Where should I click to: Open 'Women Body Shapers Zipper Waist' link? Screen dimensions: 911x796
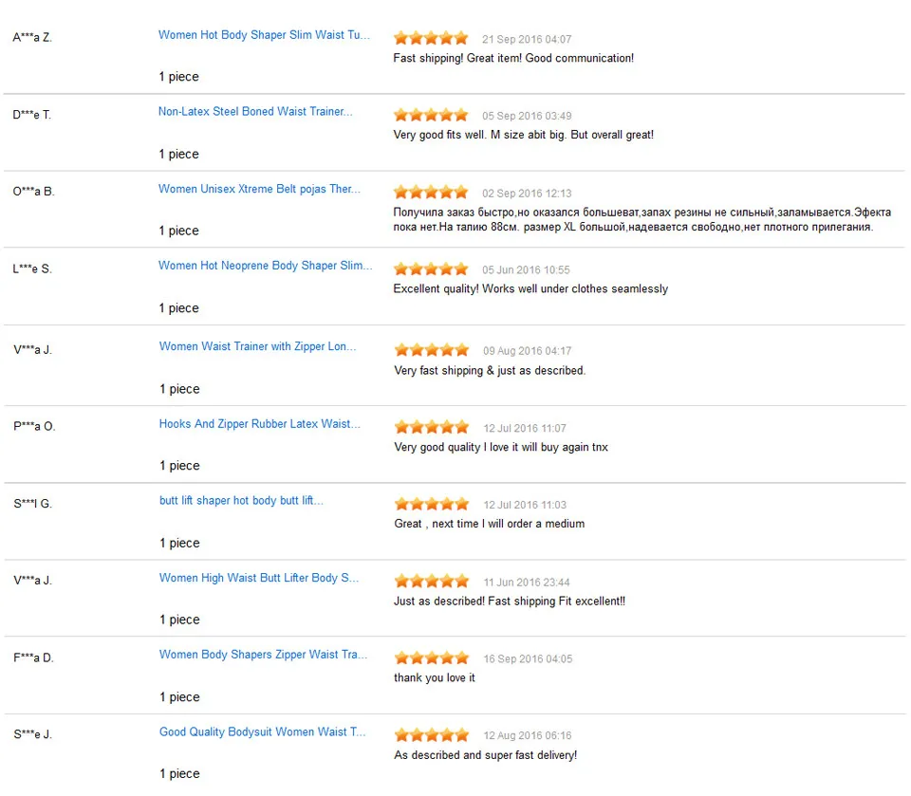pos(263,655)
